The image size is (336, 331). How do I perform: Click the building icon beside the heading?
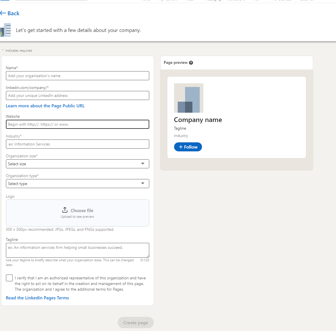coord(5,30)
